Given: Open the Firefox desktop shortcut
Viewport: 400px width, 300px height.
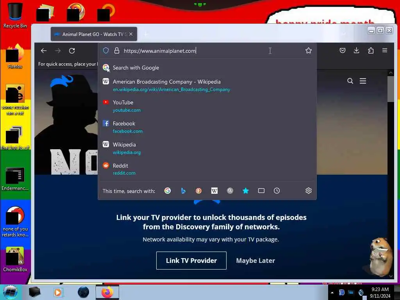Looking at the screenshot, I should [x=15, y=56].
